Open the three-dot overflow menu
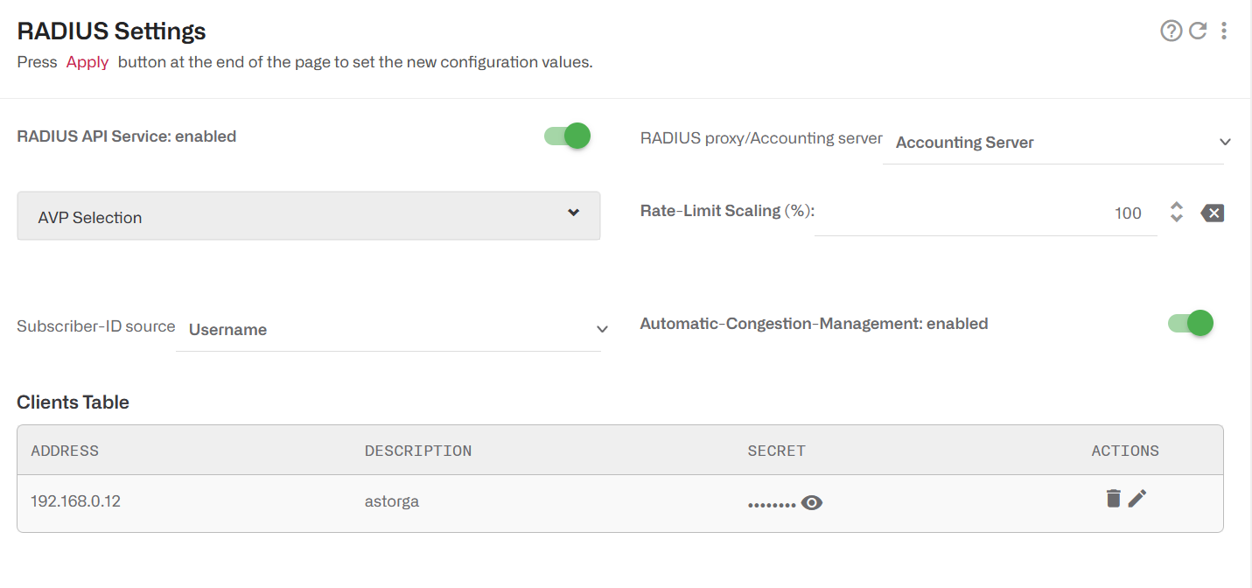The image size is (1252, 588). (x=1224, y=31)
